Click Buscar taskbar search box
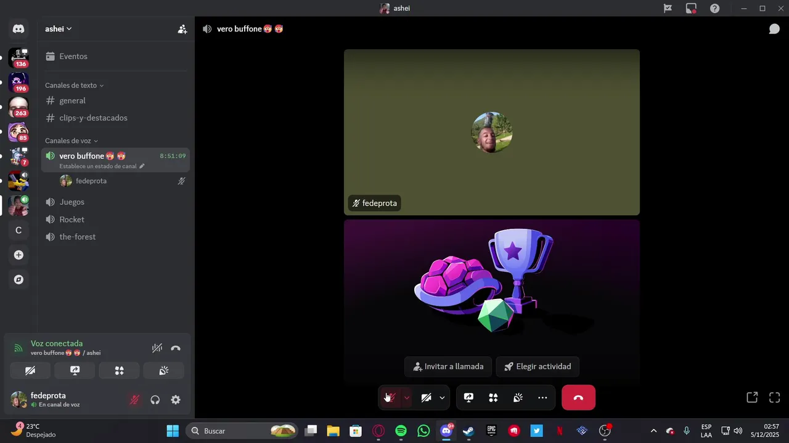Image resolution: width=789 pixels, height=443 pixels. click(x=242, y=431)
